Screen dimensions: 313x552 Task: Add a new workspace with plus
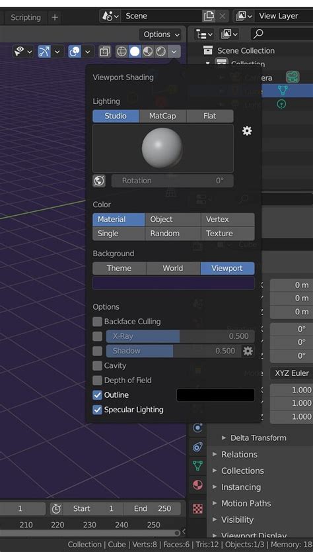(54, 17)
